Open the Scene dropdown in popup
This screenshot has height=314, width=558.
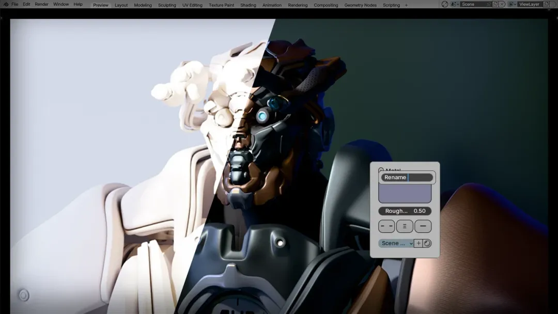(x=396, y=243)
